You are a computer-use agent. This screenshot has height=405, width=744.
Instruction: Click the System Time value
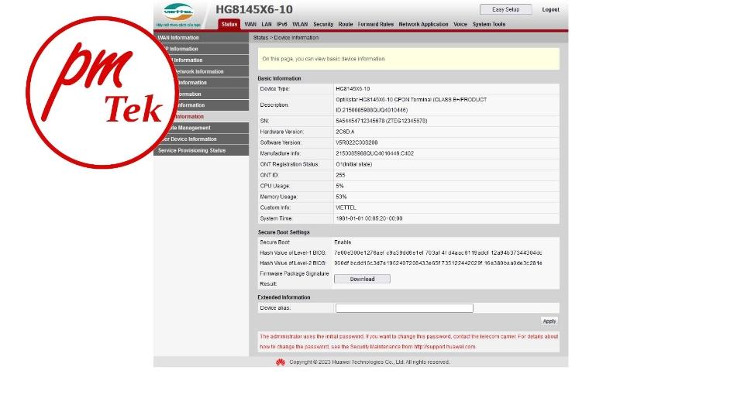[369, 218]
